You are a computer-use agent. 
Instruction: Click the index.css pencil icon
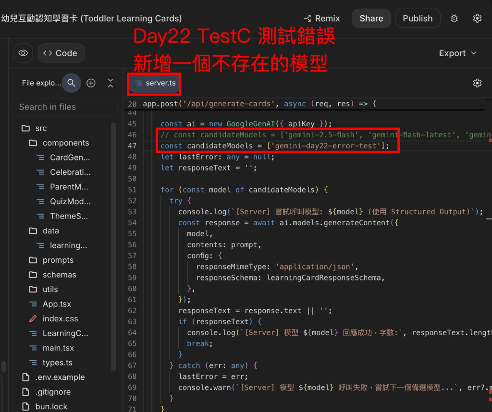pos(33,318)
